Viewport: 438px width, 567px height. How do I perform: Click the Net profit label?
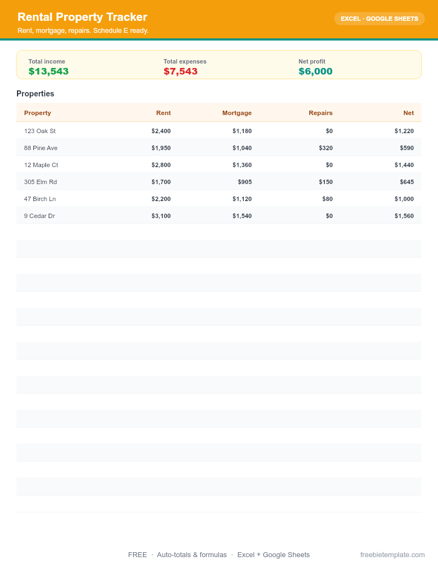[312, 61]
